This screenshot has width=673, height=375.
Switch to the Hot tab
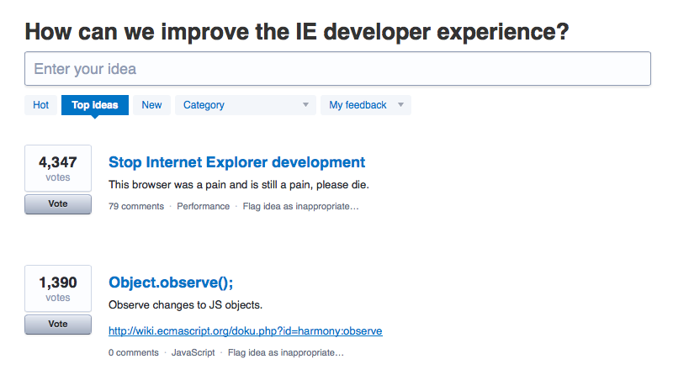[40, 105]
